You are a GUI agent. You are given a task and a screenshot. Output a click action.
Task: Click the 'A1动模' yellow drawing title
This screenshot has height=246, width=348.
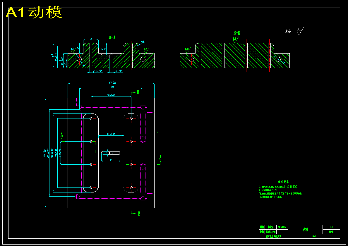coord(34,13)
